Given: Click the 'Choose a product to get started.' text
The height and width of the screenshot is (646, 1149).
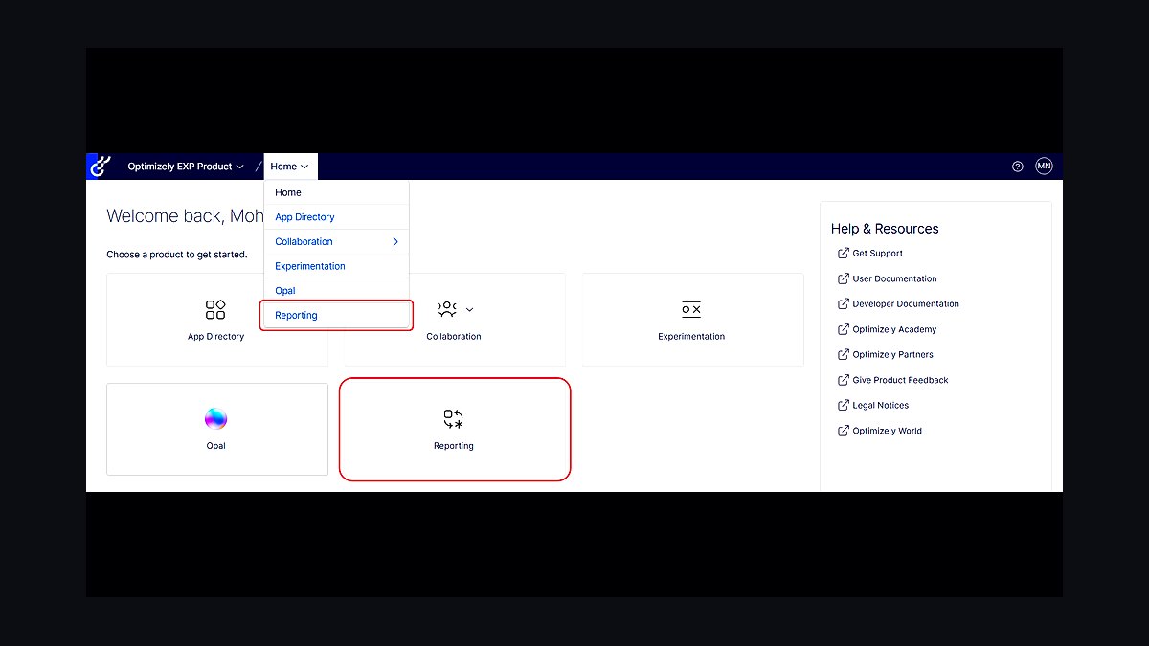Looking at the screenshot, I should [177, 255].
